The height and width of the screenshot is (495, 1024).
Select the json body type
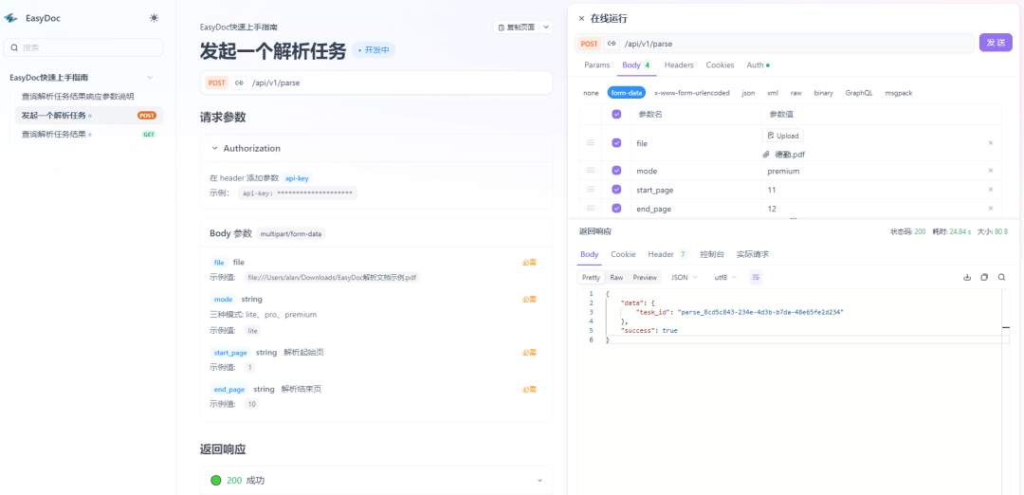point(748,93)
